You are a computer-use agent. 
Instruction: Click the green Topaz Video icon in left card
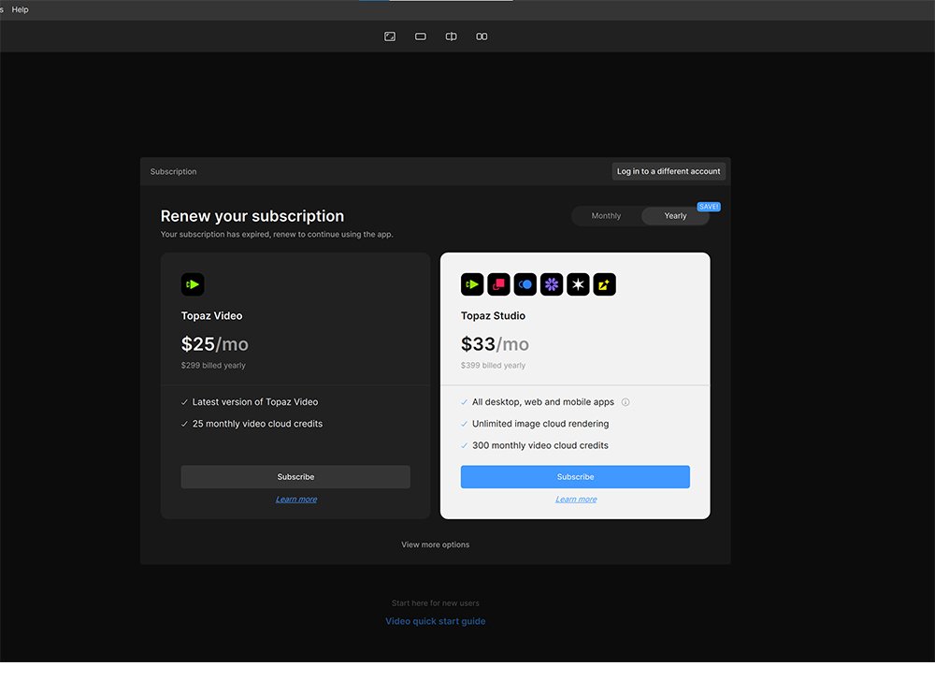click(193, 284)
